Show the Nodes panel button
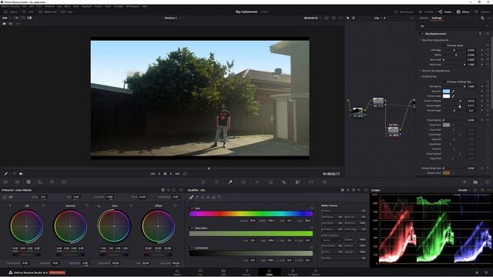This screenshot has width=493, height=277. pyautogui.click(x=444, y=12)
